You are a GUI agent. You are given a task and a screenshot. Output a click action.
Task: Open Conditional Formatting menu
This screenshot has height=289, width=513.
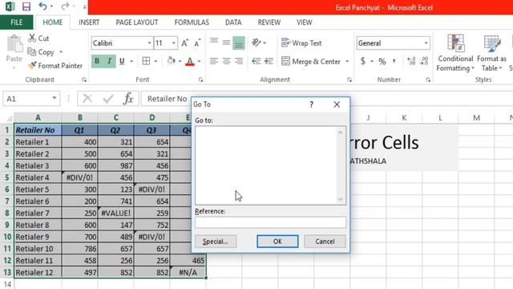455,53
